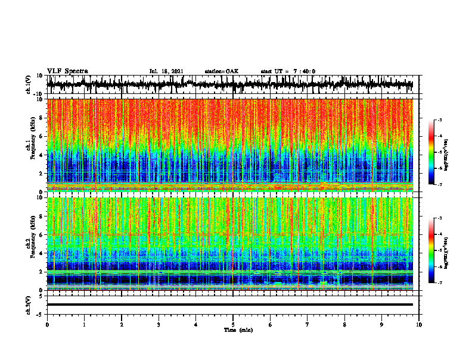This screenshot has height=364, width=472.
Task: Select the "start UT = 7:40:0" text
Action: pyautogui.click(x=288, y=71)
